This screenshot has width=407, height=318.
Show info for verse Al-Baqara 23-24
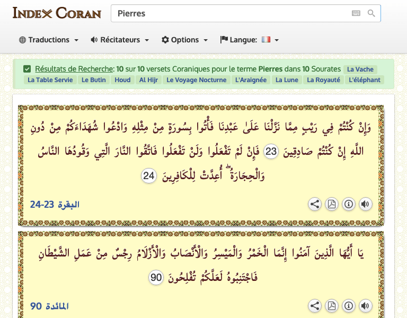point(348,204)
